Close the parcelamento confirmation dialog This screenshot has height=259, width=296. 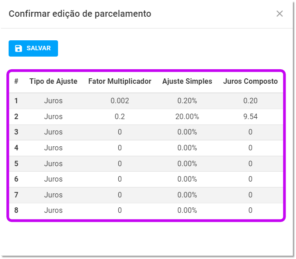coord(280,14)
